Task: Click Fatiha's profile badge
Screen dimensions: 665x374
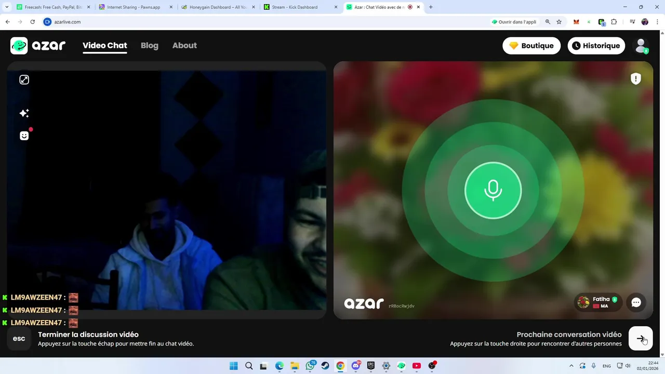Action: (x=598, y=302)
